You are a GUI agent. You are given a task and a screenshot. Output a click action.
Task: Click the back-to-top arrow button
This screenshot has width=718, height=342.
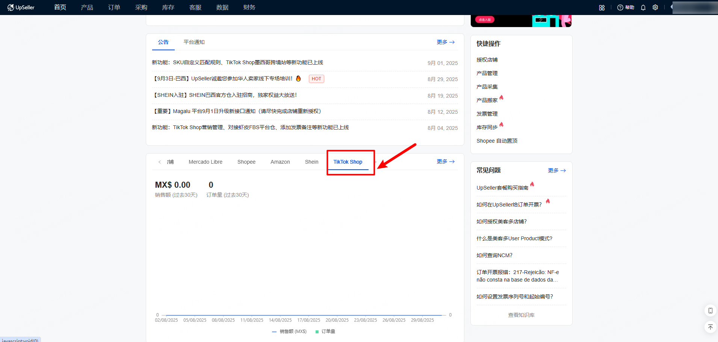(x=710, y=327)
